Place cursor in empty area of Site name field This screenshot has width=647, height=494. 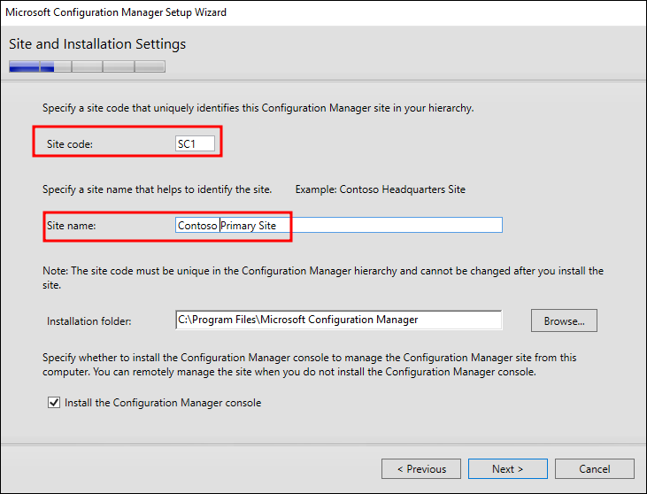(x=398, y=226)
